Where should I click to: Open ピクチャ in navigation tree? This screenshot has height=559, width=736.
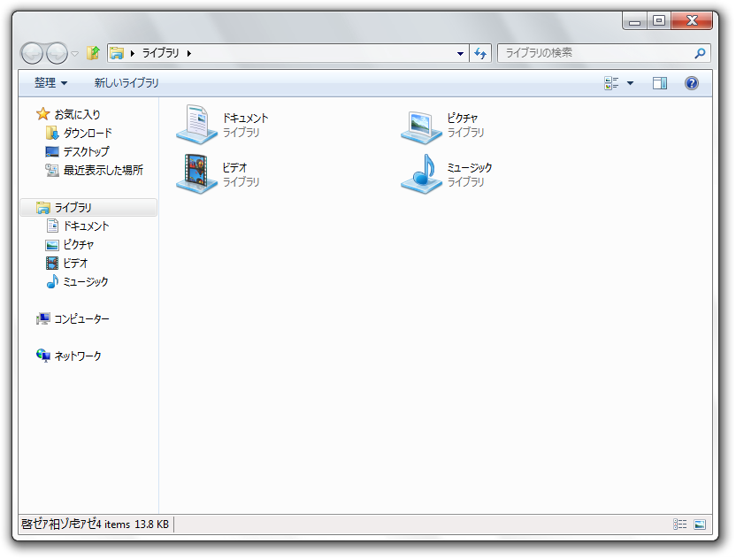click(x=79, y=245)
